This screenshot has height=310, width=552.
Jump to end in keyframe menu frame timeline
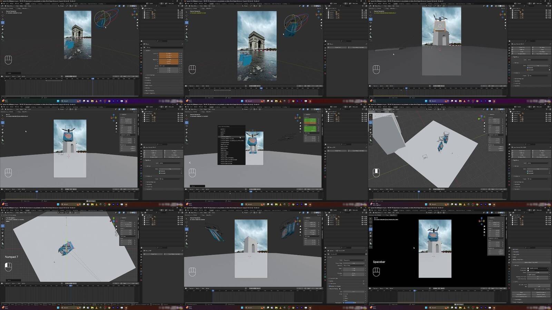pyautogui.click(x=260, y=189)
